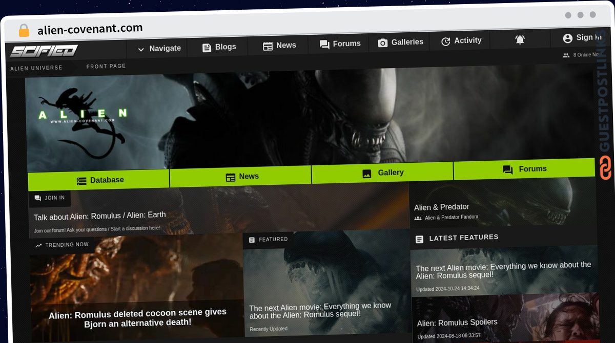Click the icon beside LATEST FEATURES heading
The width and height of the screenshot is (615, 343).
tap(419, 239)
